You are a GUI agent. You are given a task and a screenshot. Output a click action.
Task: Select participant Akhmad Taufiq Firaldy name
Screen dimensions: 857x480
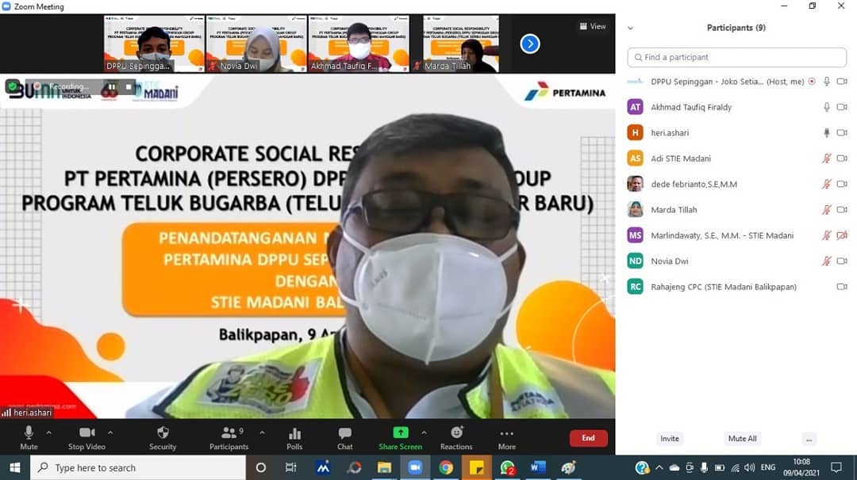(691, 107)
